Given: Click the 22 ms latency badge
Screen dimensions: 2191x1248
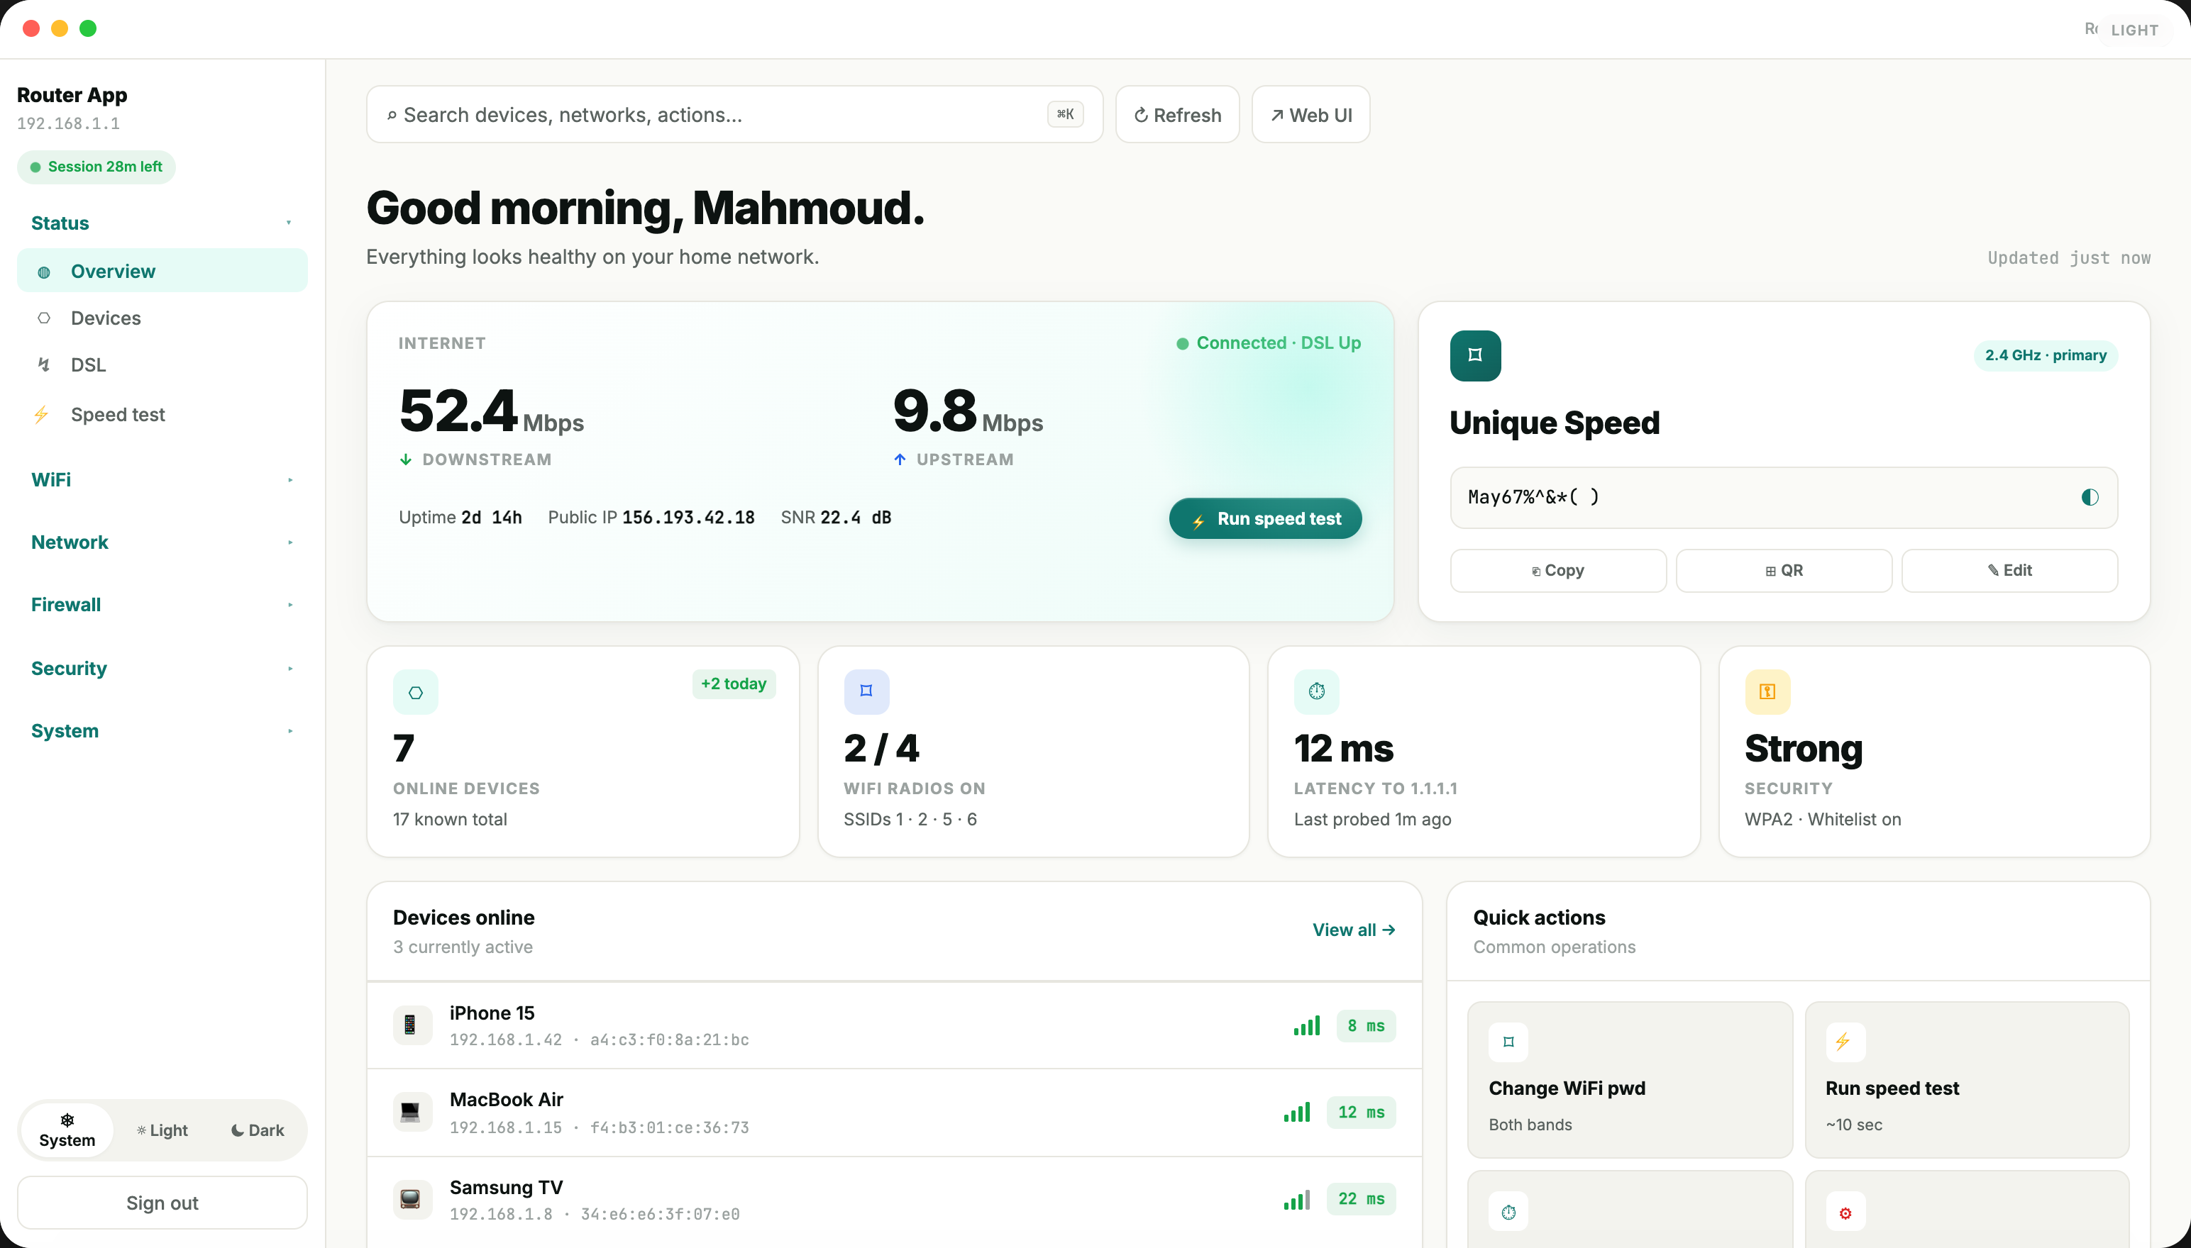Looking at the screenshot, I should click(1361, 1199).
